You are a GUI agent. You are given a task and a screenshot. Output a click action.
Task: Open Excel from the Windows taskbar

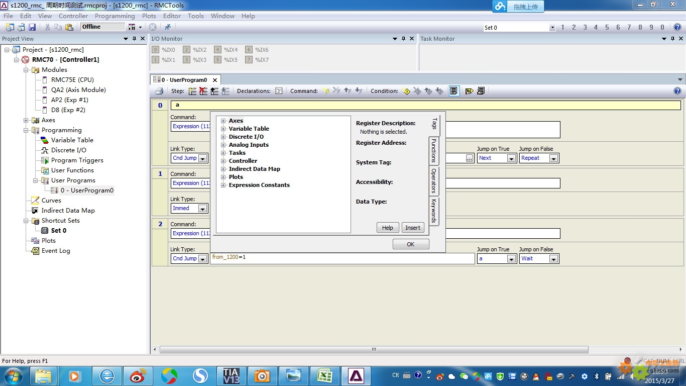[x=325, y=375]
